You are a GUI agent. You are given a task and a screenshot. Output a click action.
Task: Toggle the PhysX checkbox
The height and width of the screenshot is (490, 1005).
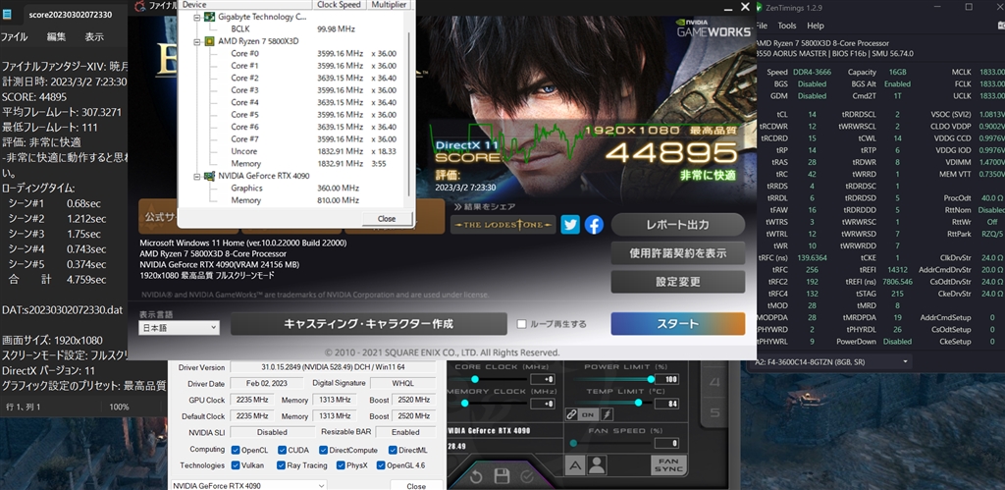click(x=341, y=465)
